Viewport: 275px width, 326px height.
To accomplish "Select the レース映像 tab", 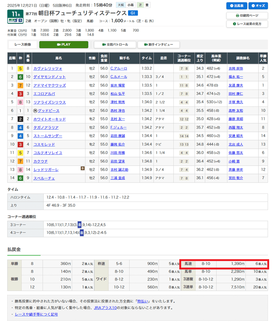I will 23,44.
